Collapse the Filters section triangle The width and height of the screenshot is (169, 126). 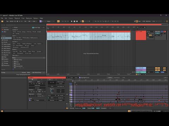[x=13, y=28]
